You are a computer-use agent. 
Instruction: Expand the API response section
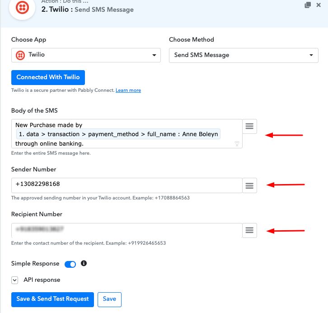coord(14,280)
